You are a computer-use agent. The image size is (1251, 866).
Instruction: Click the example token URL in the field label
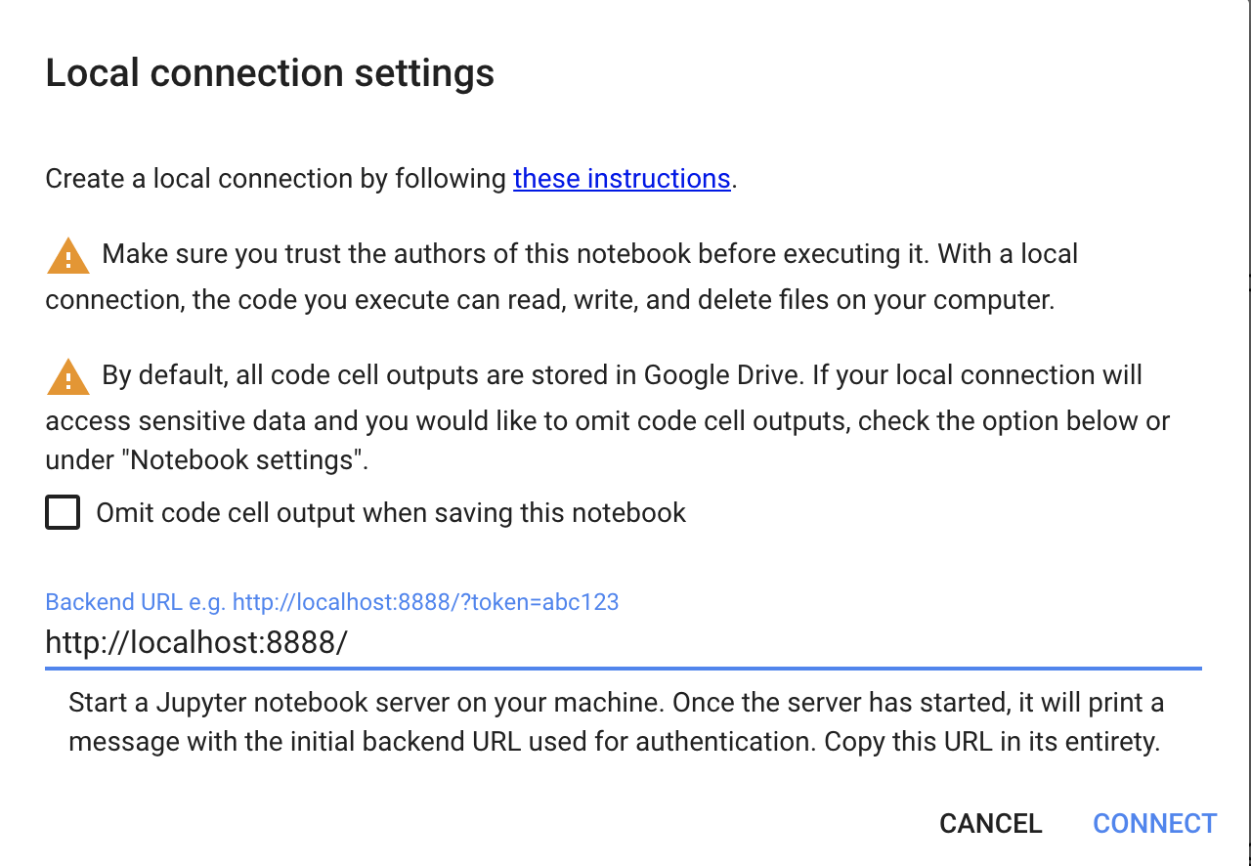click(425, 602)
